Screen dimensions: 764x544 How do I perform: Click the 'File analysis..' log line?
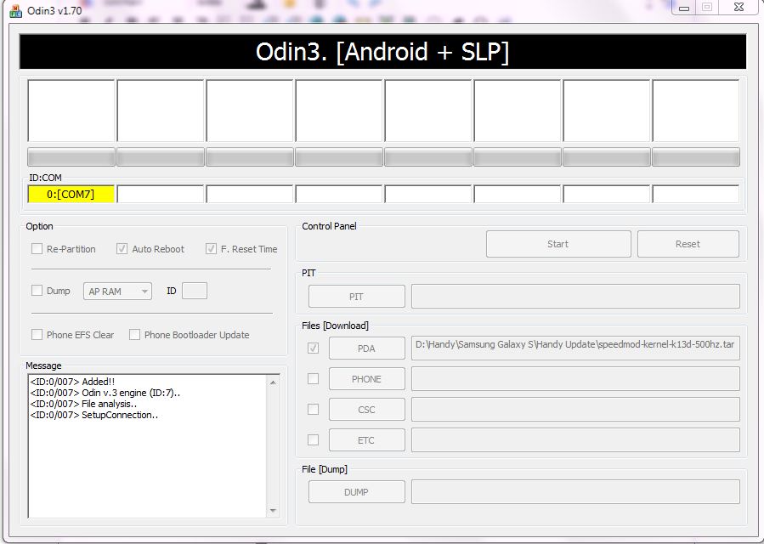click(83, 404)
